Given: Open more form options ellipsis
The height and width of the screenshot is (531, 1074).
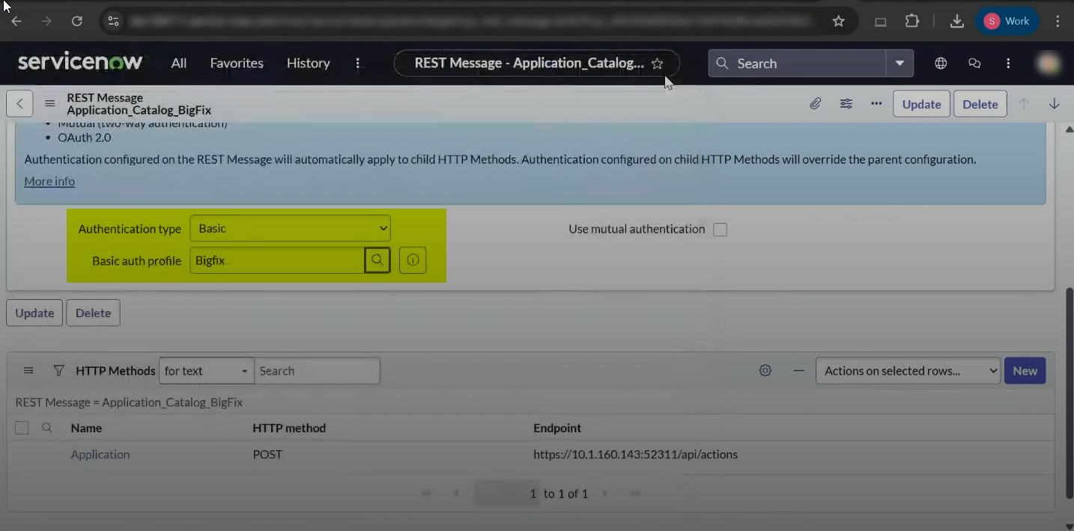Looking at the screenshot, I should (876, 104).
